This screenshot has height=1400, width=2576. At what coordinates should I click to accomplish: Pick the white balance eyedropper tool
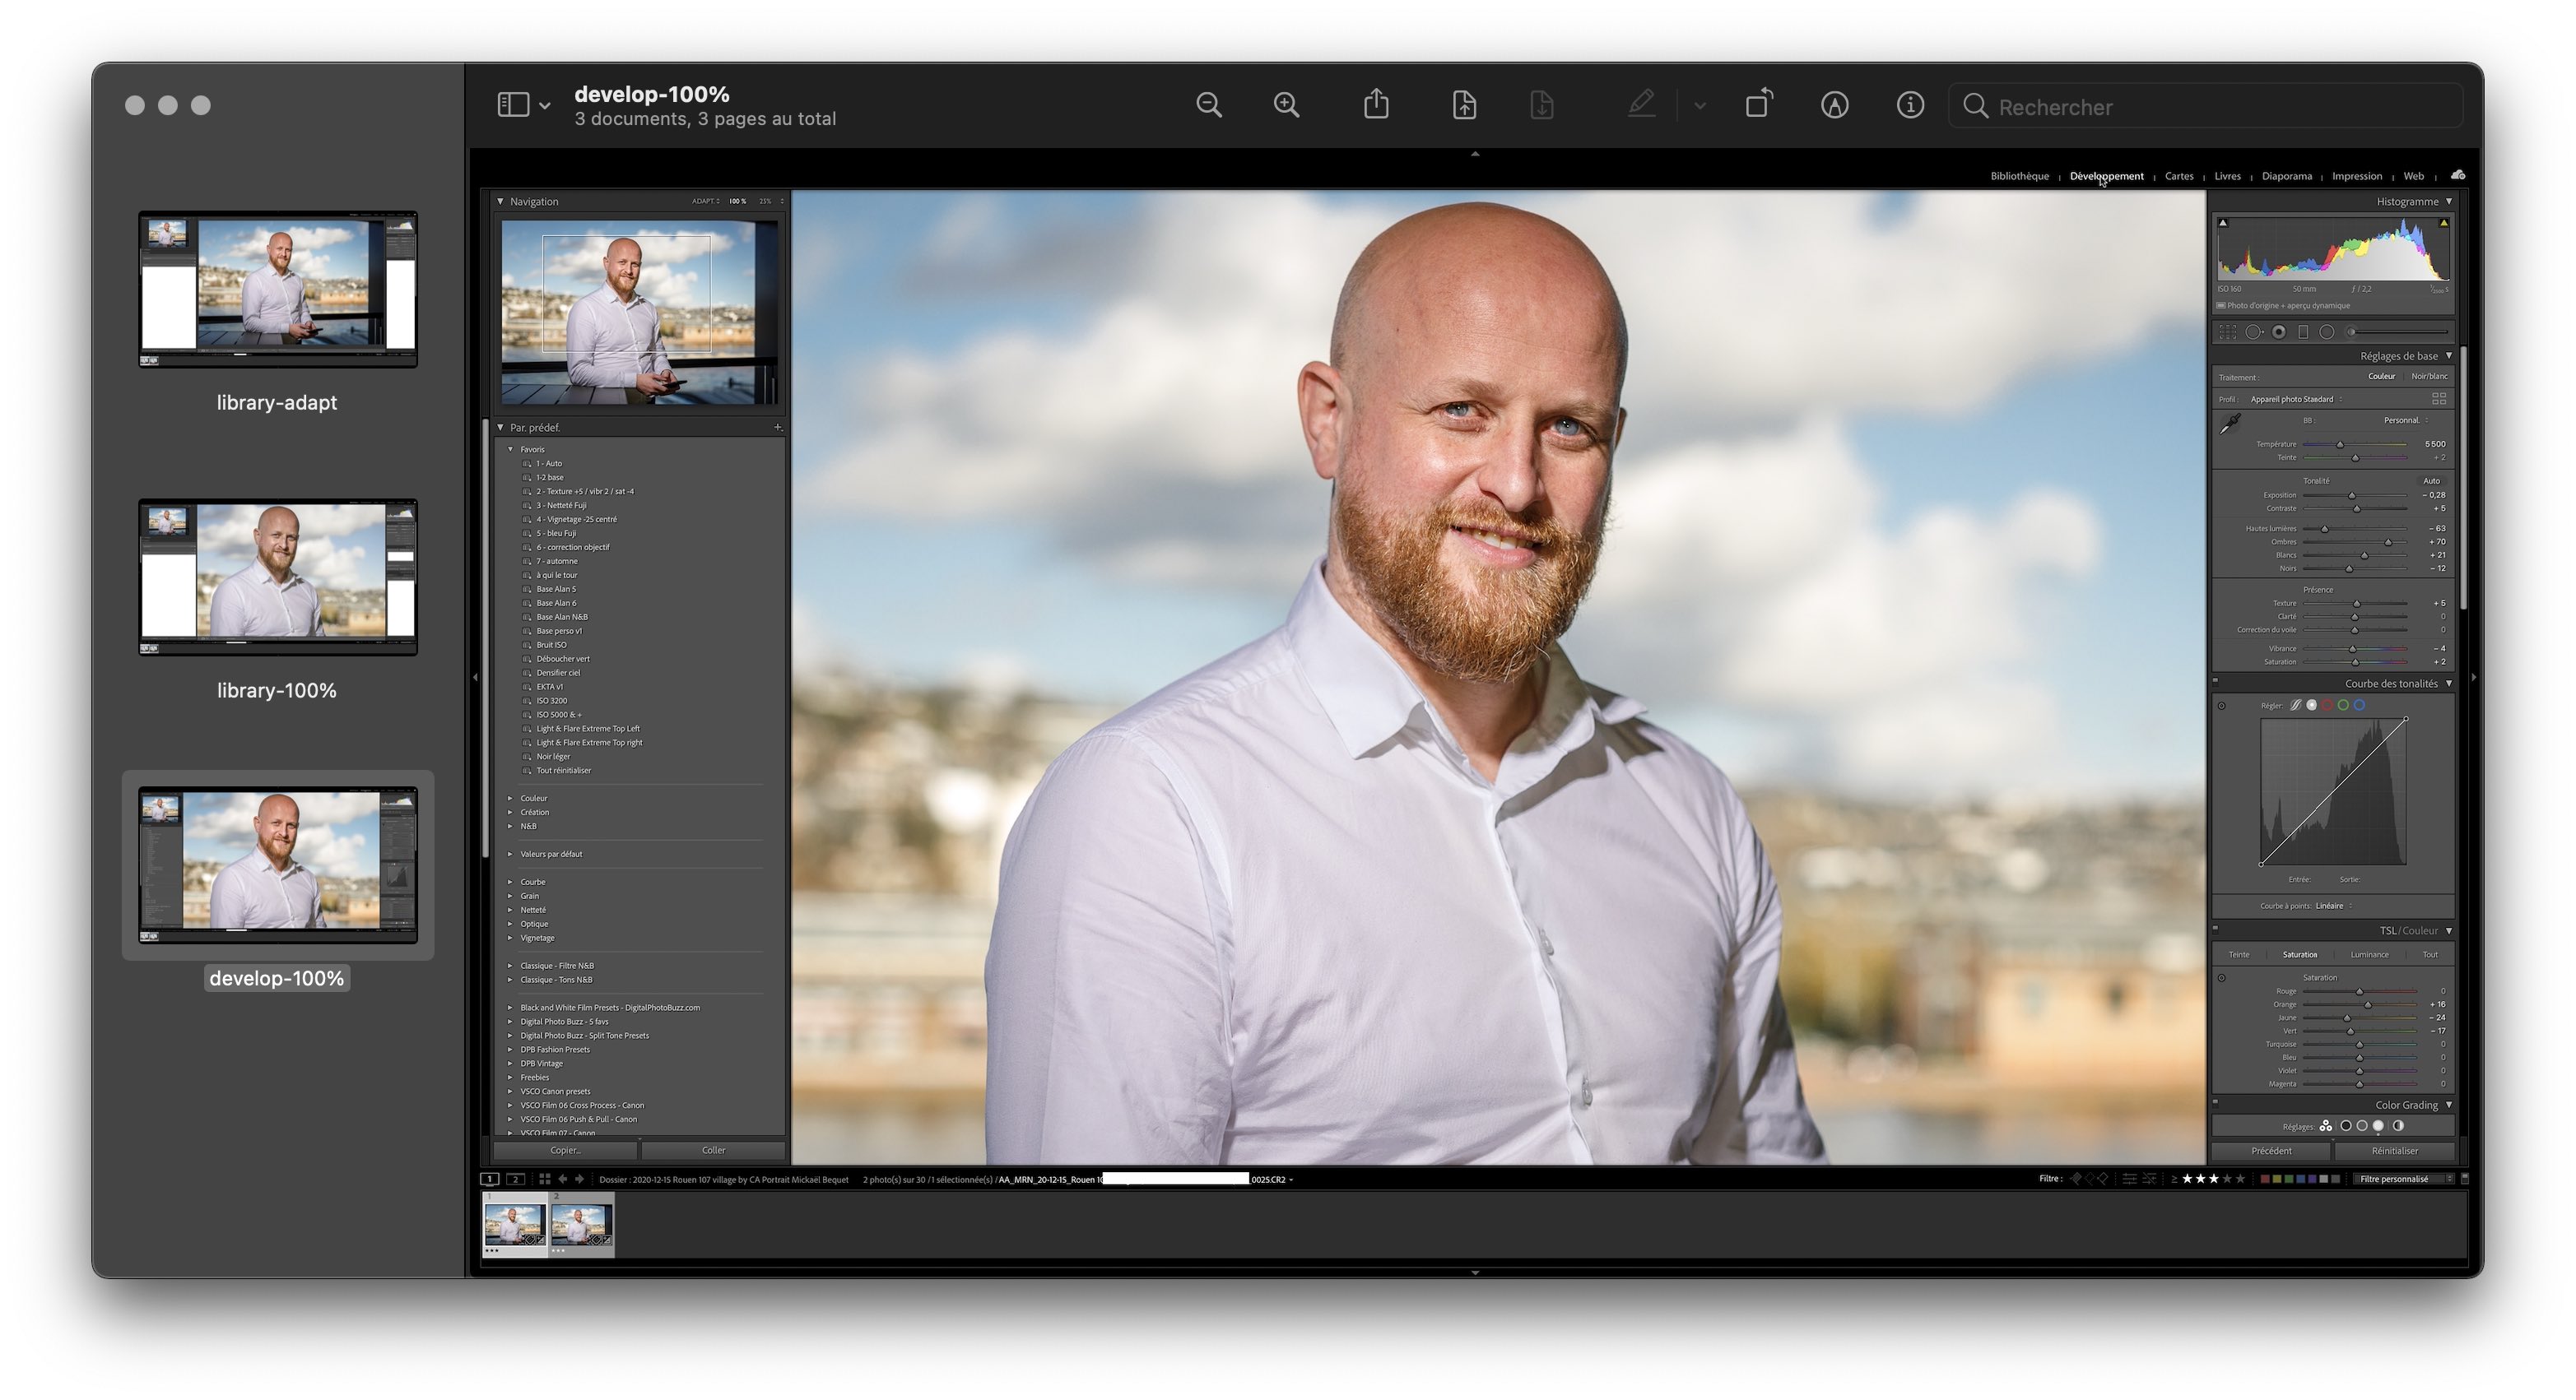click(2230, 424)
